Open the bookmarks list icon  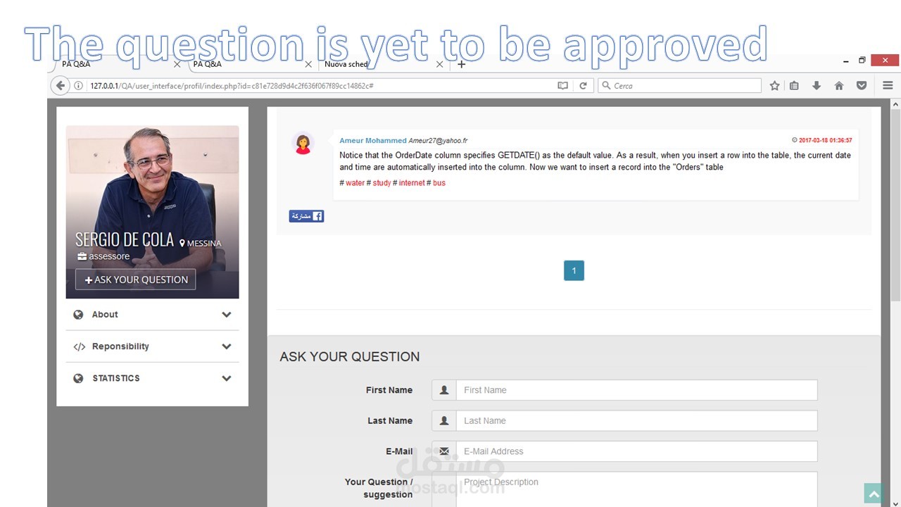click(794, 86)
